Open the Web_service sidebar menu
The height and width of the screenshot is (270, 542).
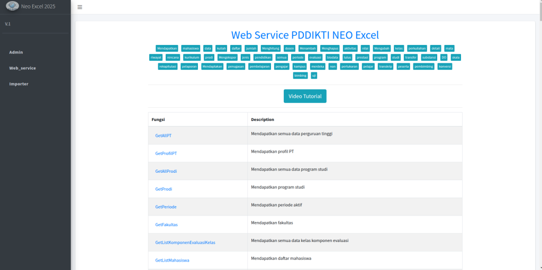[22, 68]
